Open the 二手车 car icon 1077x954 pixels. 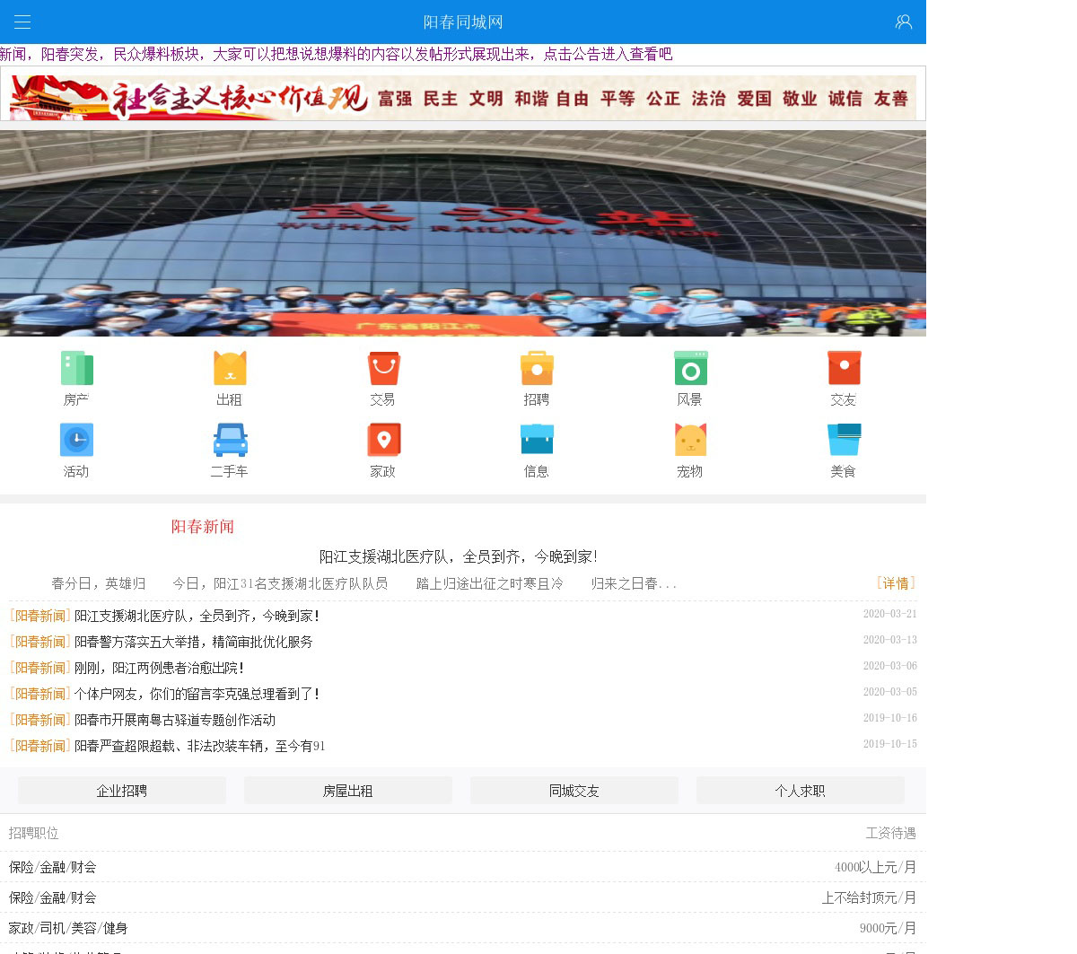230,440
